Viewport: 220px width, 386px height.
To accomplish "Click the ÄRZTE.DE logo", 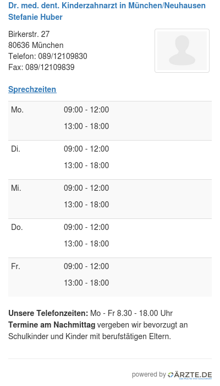I will coord(190,375).
